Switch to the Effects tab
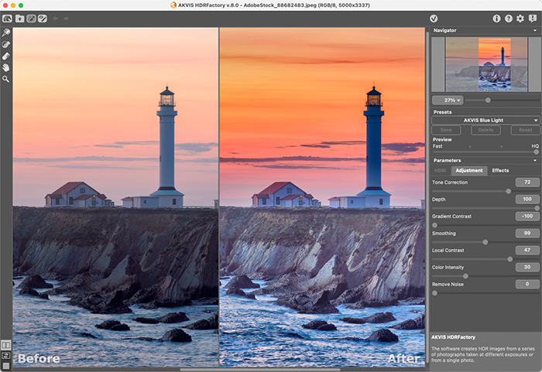Image resolution: width=542 pixels, height=372 pixels. [500, 170]
